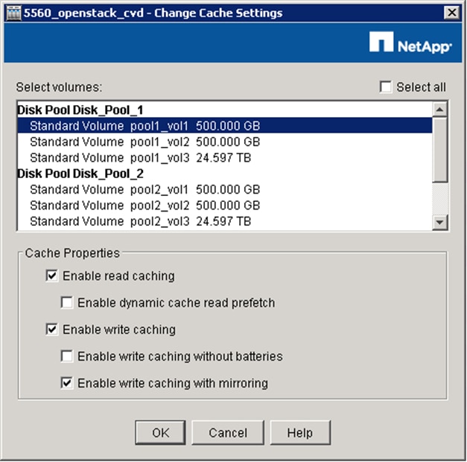Uncheck Enable read caching
This screenshot has width=467, height=462.
pos(52,276)
